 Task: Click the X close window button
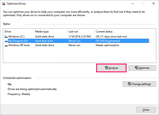pyautogui.click(x=154, y=3)
